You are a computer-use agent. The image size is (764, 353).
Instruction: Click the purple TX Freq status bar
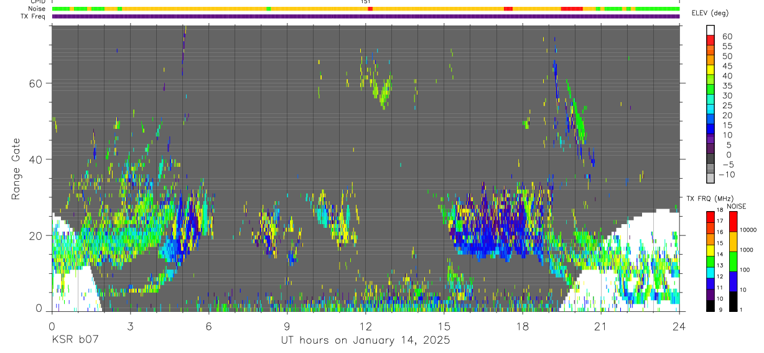pos(366,16)
